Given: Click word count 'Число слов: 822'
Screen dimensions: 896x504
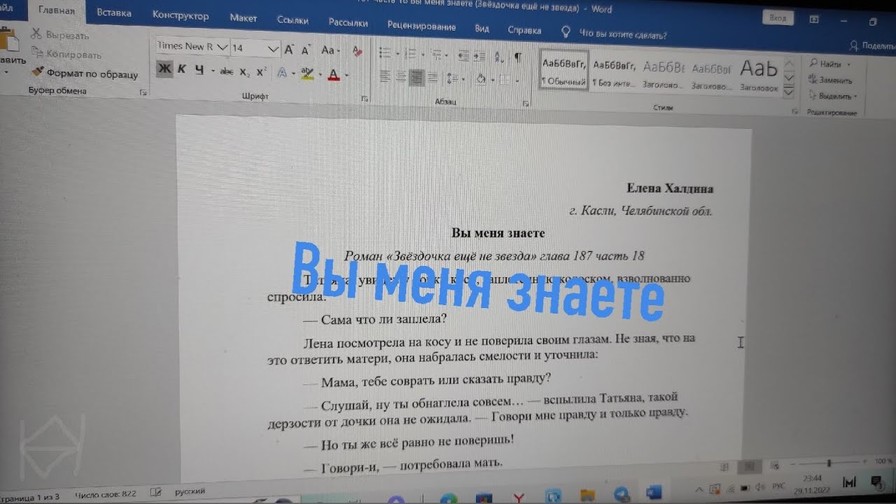Looking at the screenshot, I should click(x=106, y=493).
